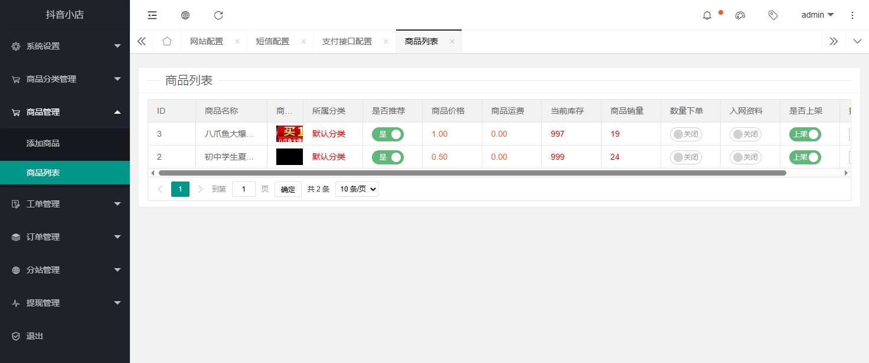This screenshot has width=869, height=363.
Task: Open the black thumbnail of product ID 2
Action: (x=289, y=157)
